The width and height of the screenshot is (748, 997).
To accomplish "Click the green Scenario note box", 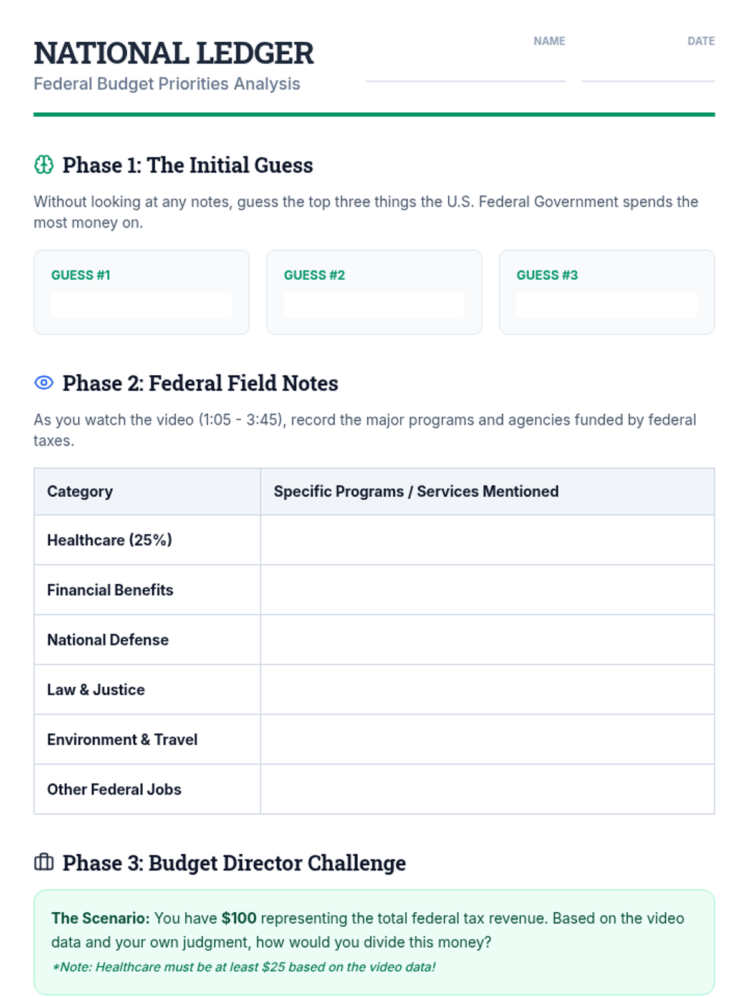I will pyautogui.click(x=374, y=942).
